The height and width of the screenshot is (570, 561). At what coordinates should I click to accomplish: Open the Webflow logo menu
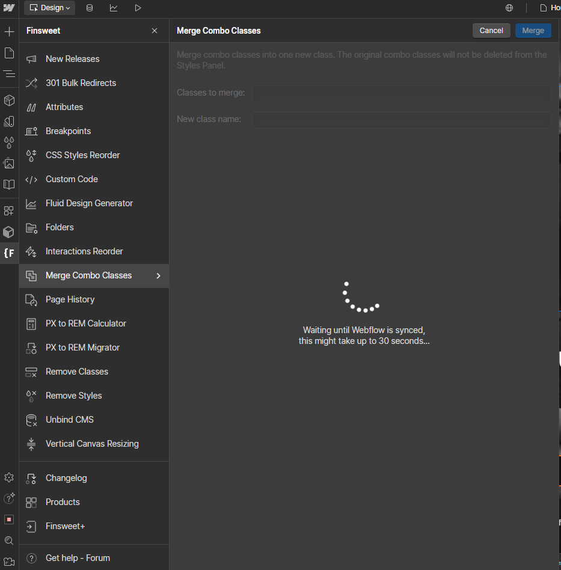[9, 8]
